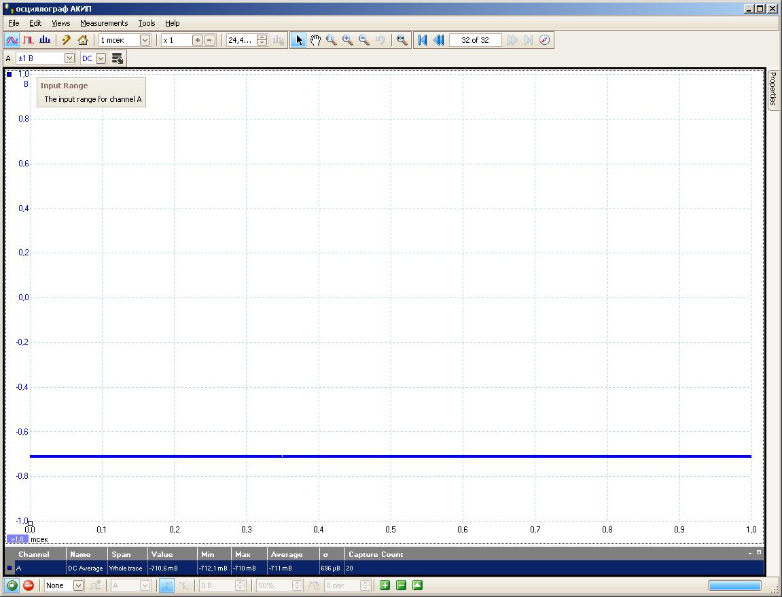
Task: Select the hand pan tool
Action: pos(315,40)
